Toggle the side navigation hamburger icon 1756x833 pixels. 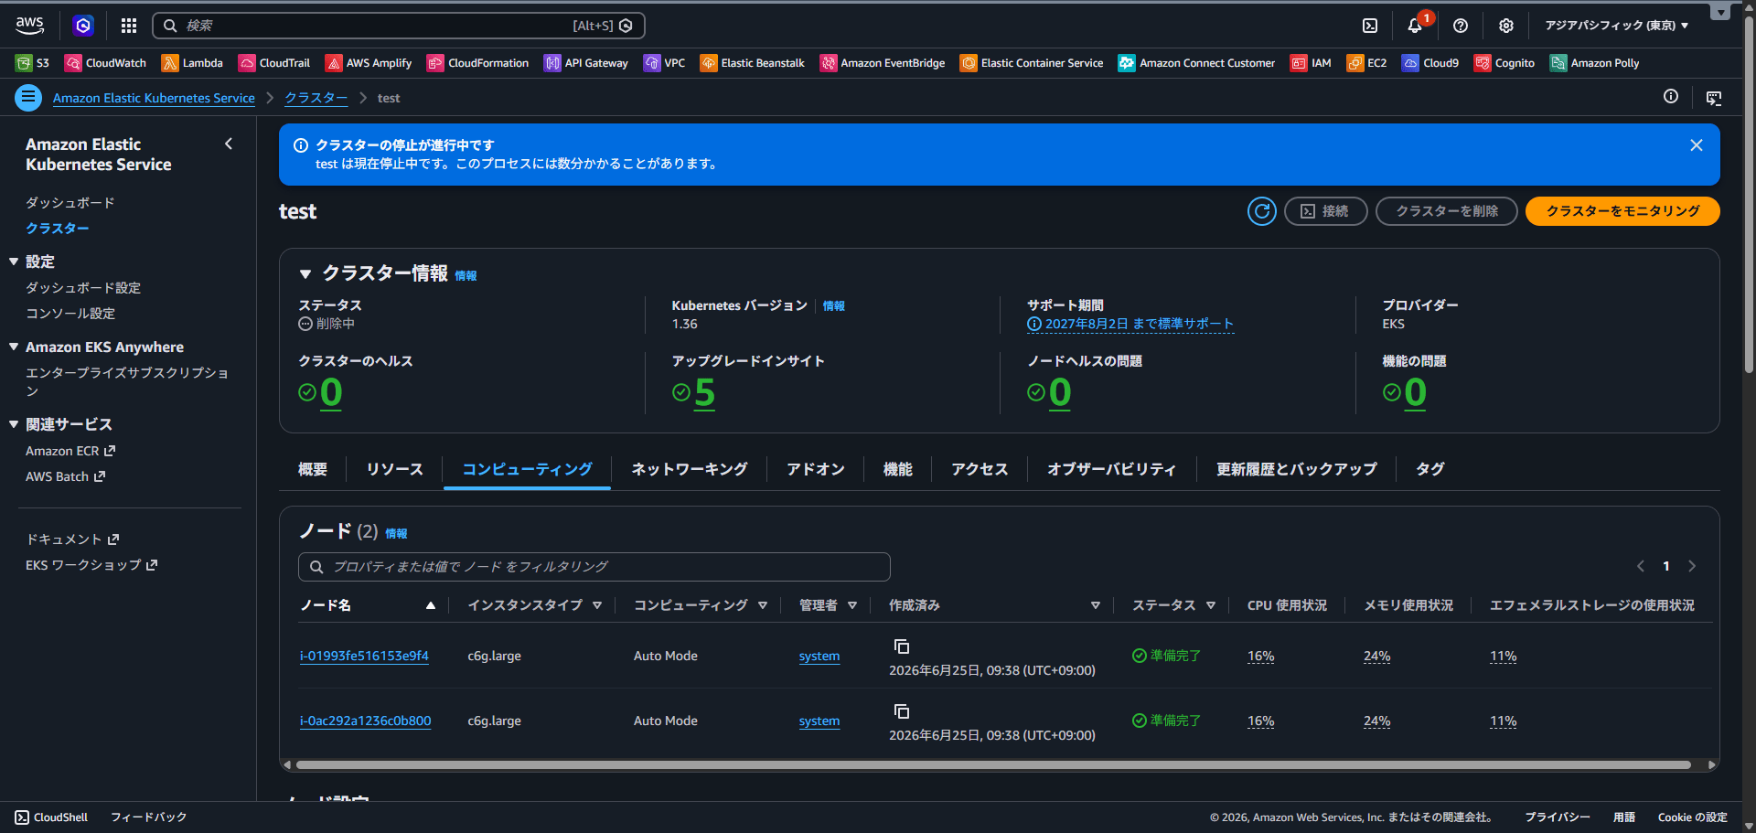click(28, 97)
